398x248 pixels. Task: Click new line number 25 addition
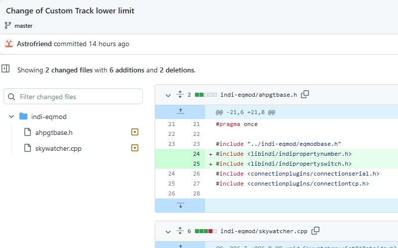click(x=197, y=164)
